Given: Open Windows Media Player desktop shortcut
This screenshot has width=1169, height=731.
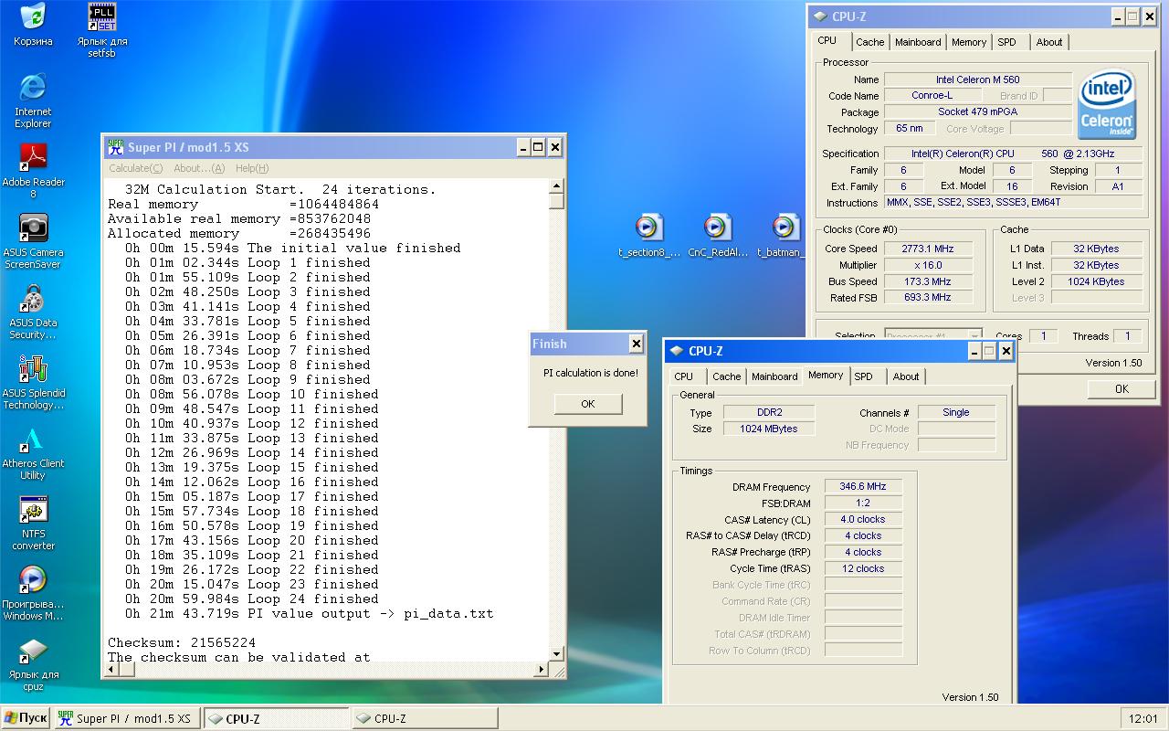Looking at the screenshot, I should (33, 579).
